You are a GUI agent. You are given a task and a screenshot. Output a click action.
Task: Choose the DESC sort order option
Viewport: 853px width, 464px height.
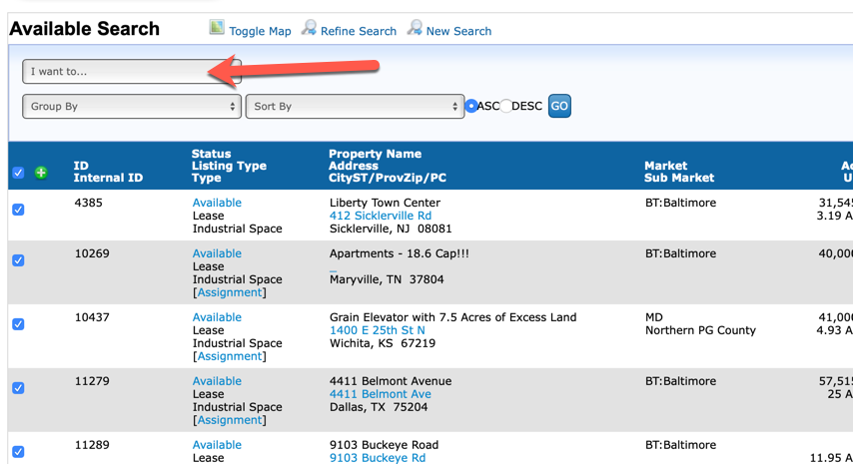(x=505, y=106)
